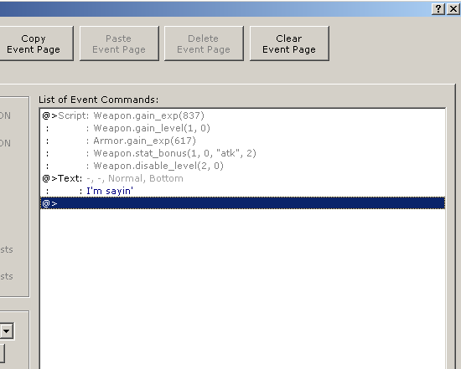
Task: Click the List of Event Commands label
Action: pyautogui.click(x=99, y=100)
